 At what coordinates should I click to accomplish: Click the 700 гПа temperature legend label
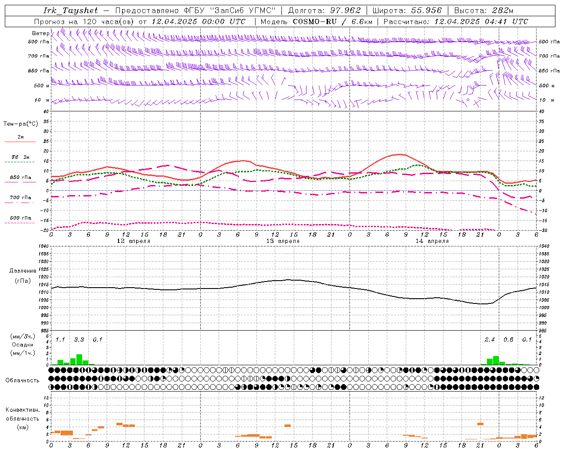coord(21,198)
